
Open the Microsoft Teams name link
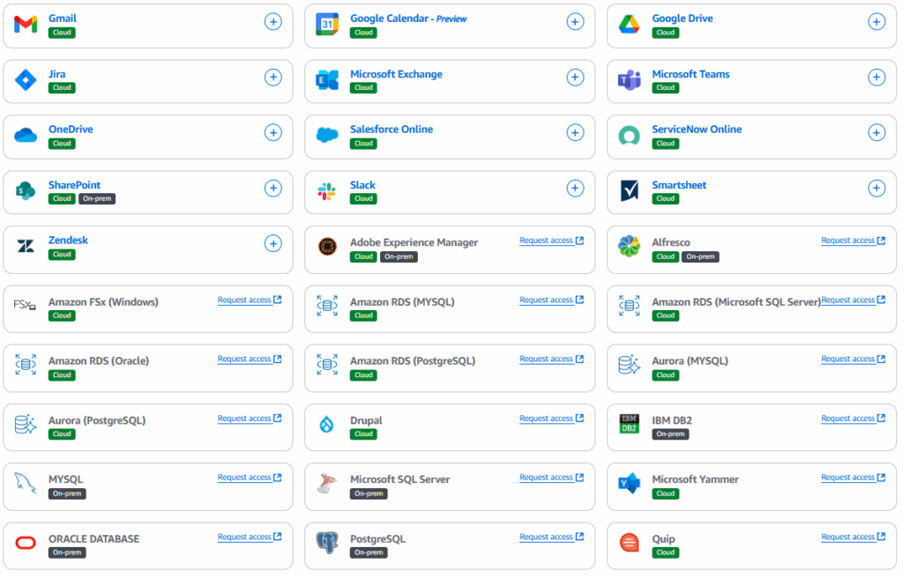690,74
